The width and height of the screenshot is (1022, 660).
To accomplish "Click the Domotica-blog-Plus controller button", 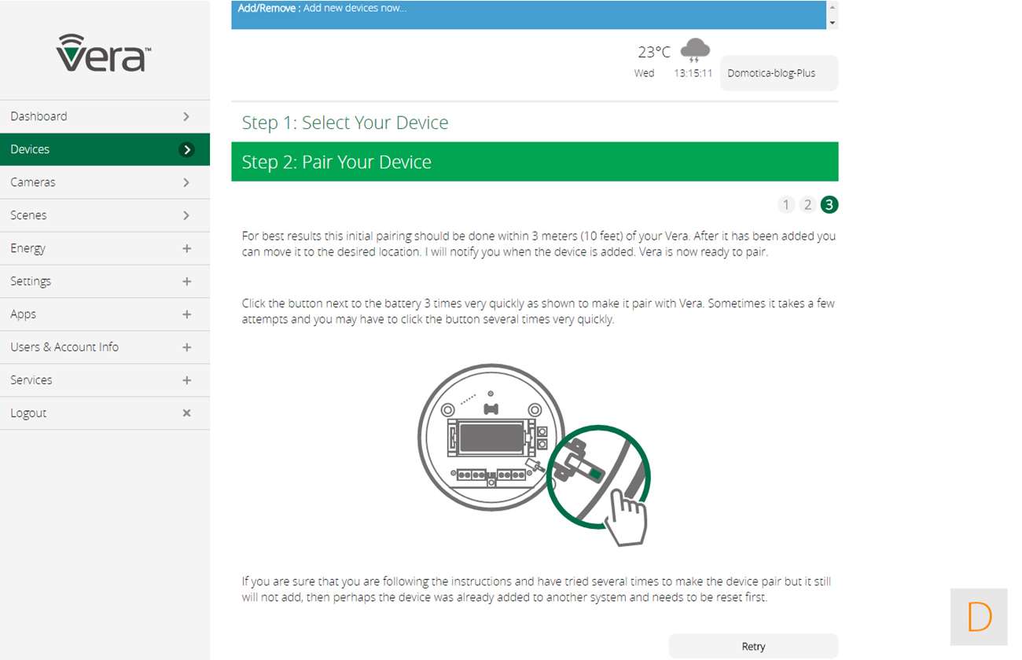I will coord(778,73).
